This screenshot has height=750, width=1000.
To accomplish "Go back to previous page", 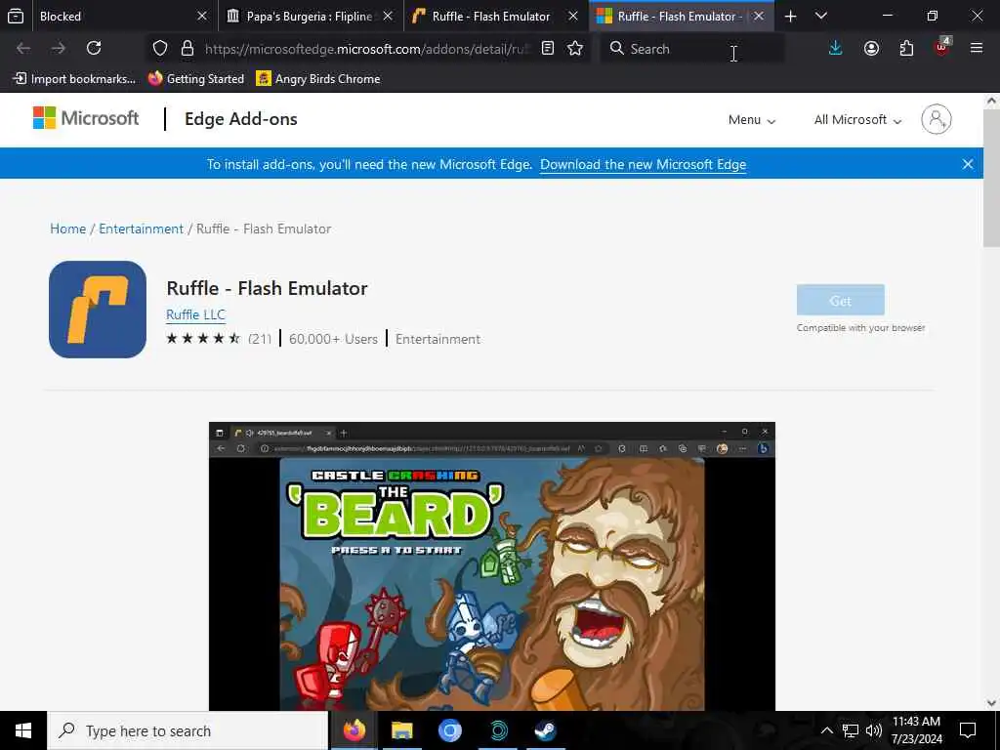I will [23, 48].
